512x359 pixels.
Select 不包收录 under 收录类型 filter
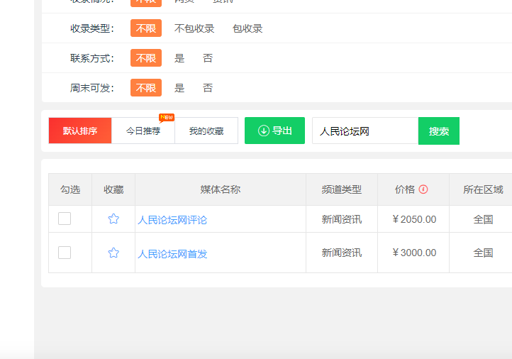[194, 28]
